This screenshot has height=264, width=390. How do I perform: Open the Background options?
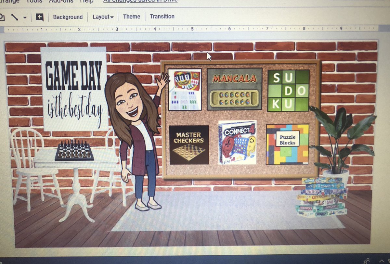[x=68, y=17]
